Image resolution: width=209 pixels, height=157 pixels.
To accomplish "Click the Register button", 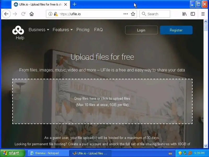I will (x=176, y=30).
